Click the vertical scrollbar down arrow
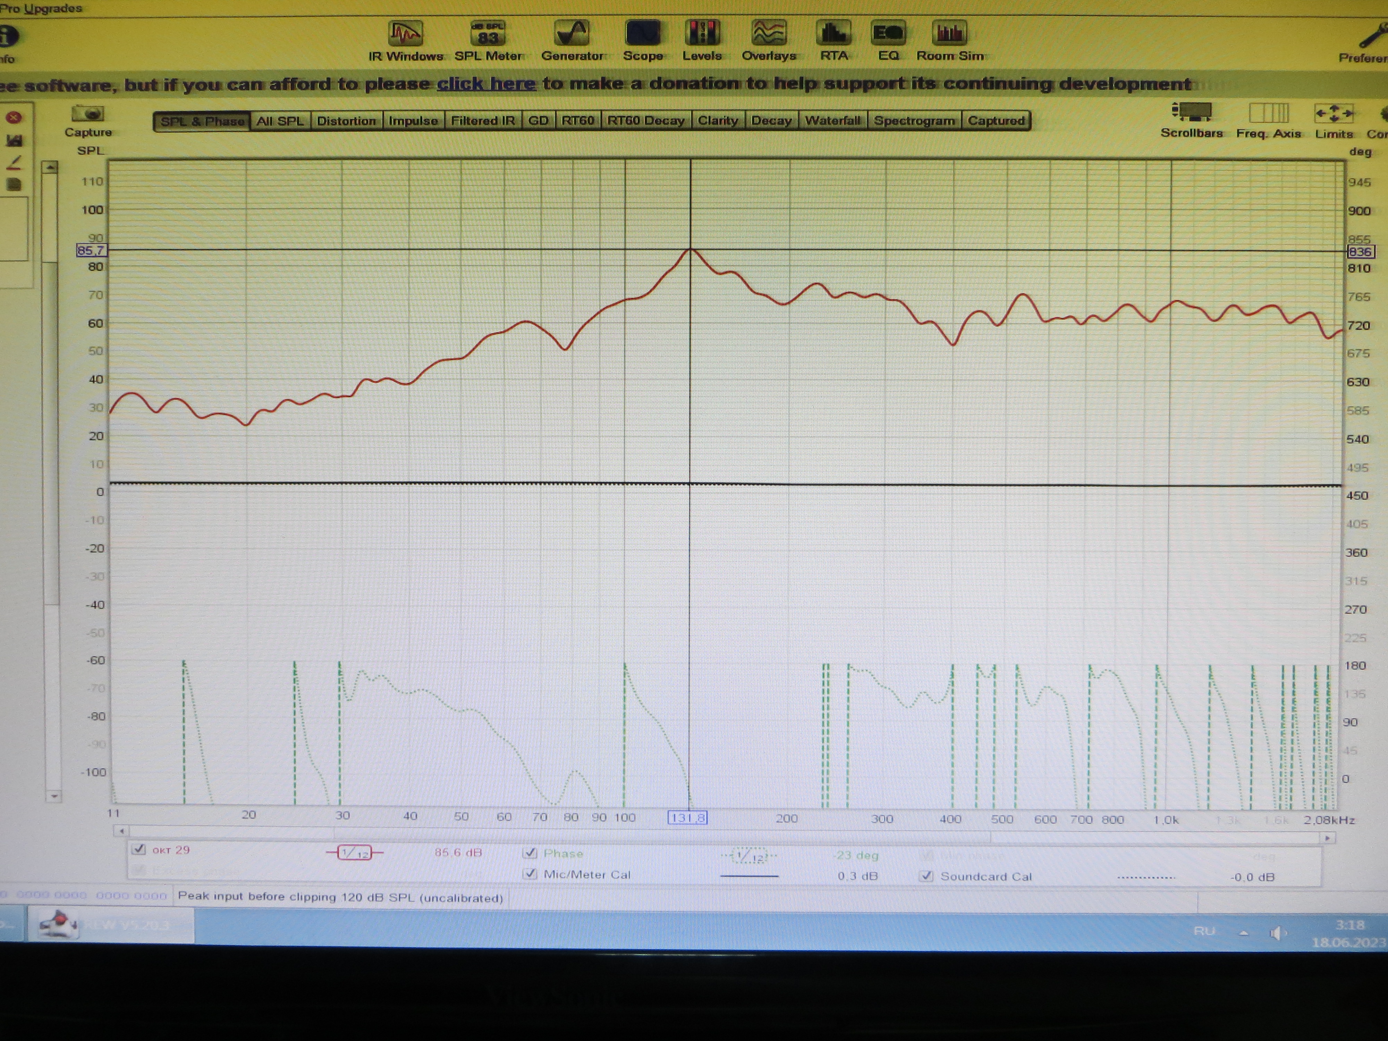 53,796
